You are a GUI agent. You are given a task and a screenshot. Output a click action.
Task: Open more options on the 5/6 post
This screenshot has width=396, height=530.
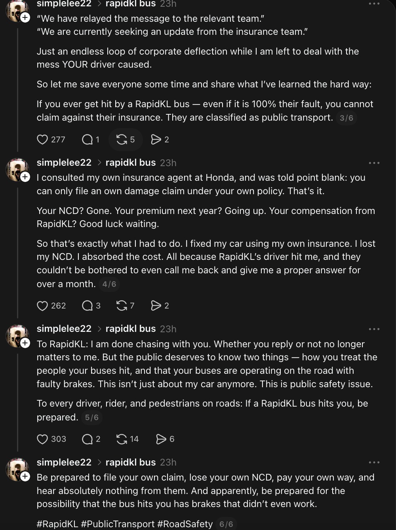pyautogui.click(x=374, y=329)
